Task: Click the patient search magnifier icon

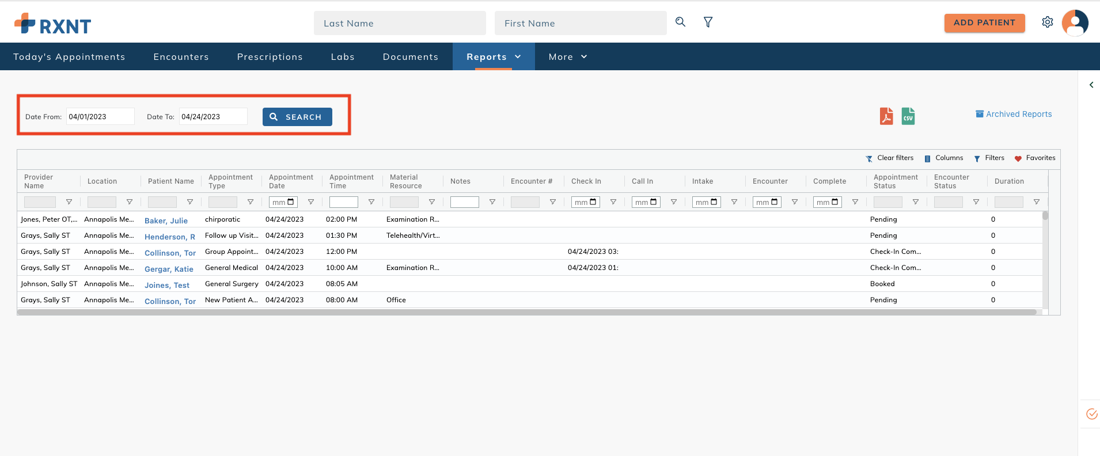Action: [680, 22]
